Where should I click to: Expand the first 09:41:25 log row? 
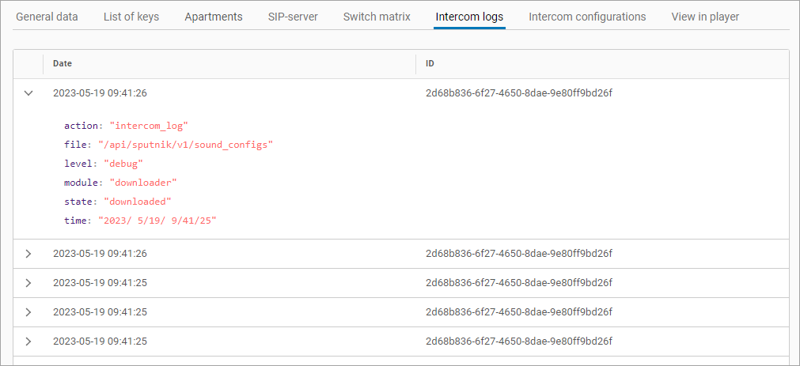click(28, 283)
